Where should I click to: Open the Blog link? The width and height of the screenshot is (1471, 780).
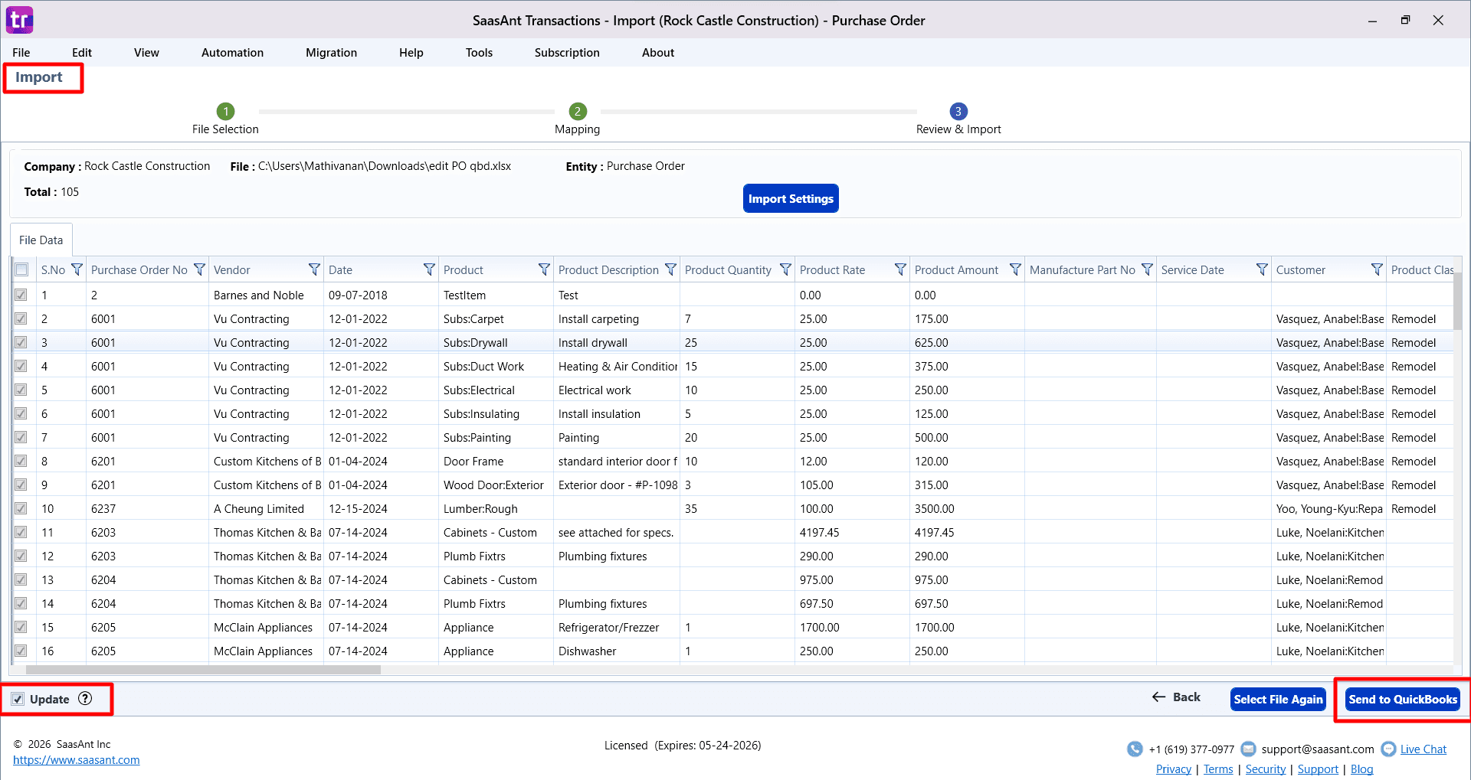(1361, 769)
